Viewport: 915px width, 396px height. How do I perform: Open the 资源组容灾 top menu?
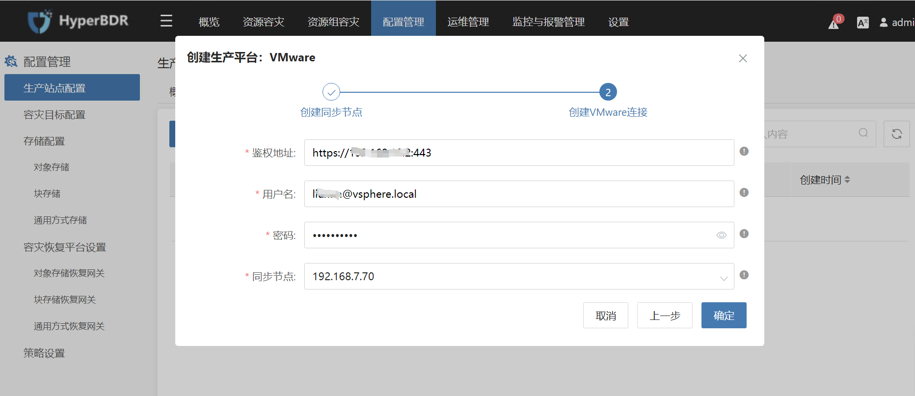click(333, 22)
